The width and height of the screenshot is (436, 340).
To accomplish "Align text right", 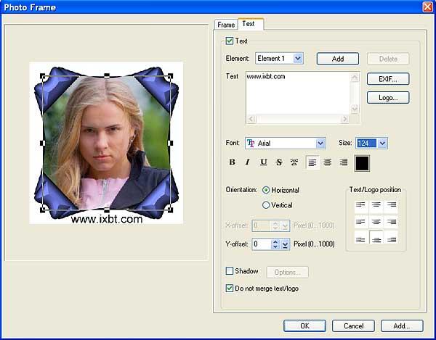I will point(344,162).
